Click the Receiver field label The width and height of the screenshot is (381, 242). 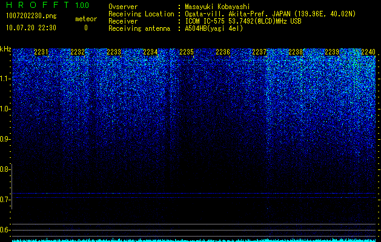(x=123, y=21)
